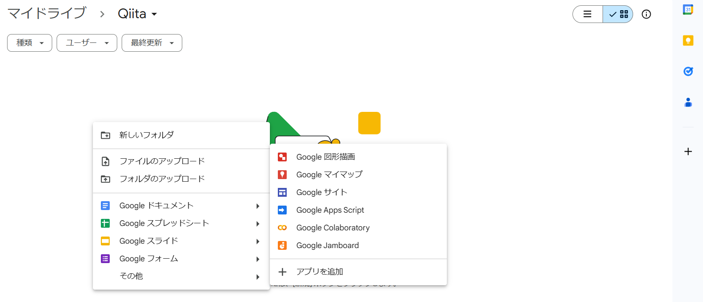Go to マイドライブ in the breadcrumb
This screenshot has height=302, width=703.
[x=47, y=13]
